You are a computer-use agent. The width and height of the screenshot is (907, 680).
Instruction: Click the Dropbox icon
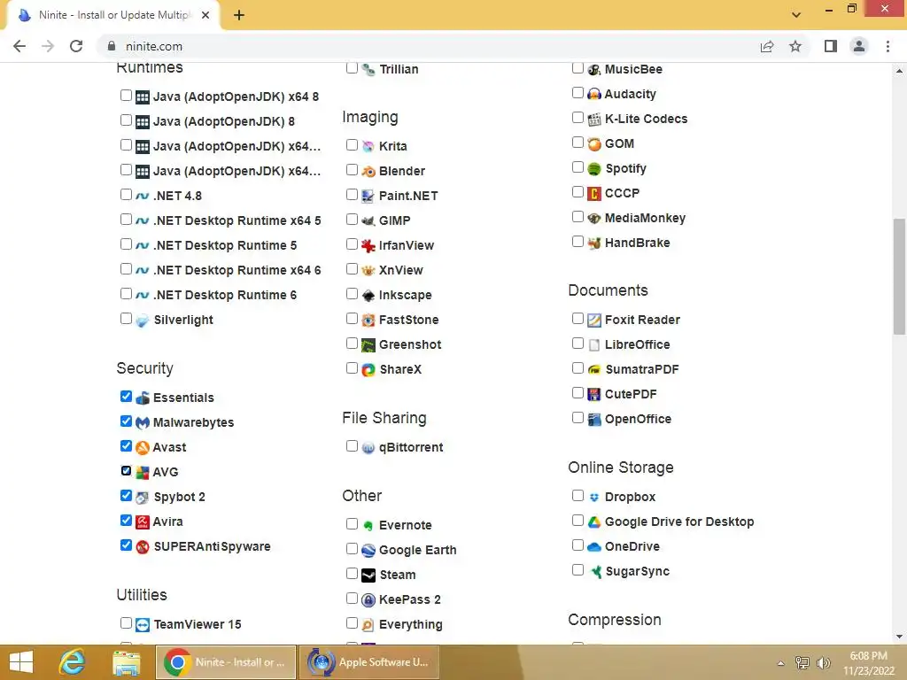coord(594,498)
